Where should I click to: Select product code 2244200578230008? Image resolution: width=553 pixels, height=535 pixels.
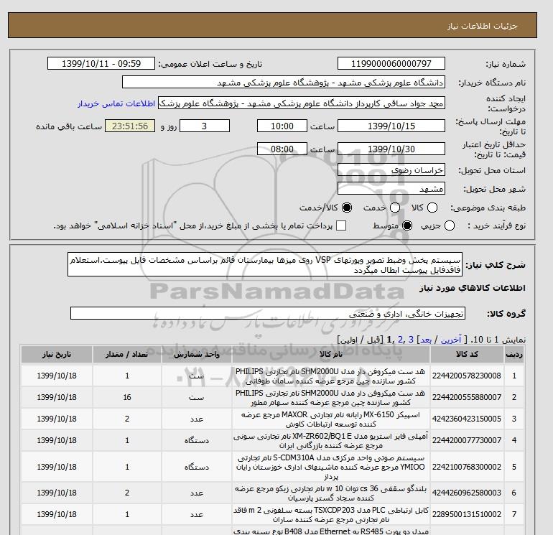[467, 376]
